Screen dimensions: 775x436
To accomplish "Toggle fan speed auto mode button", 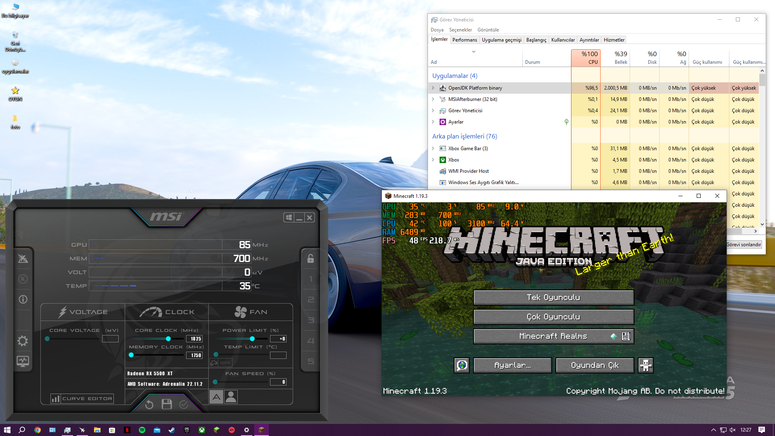I will tap(216, 397).
